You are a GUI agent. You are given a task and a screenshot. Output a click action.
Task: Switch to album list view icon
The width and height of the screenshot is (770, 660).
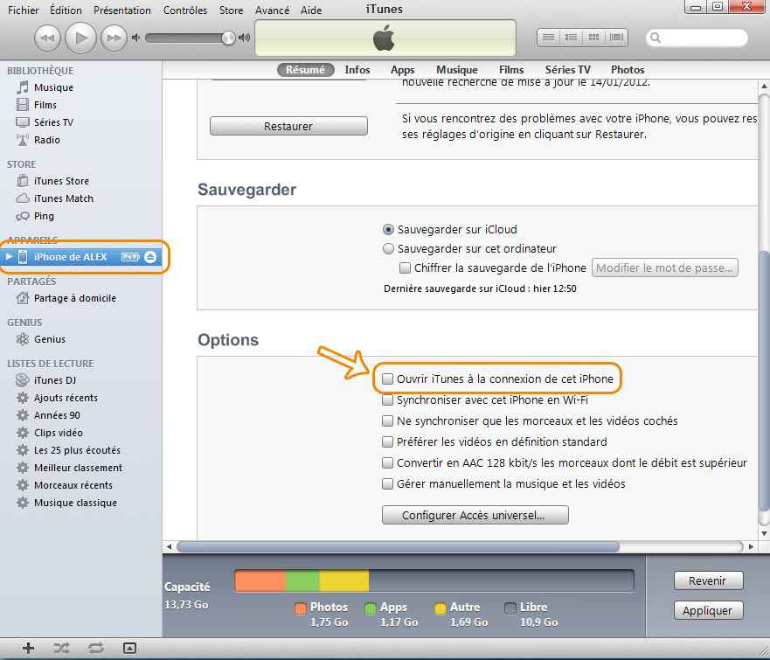(x=571, y=38)
